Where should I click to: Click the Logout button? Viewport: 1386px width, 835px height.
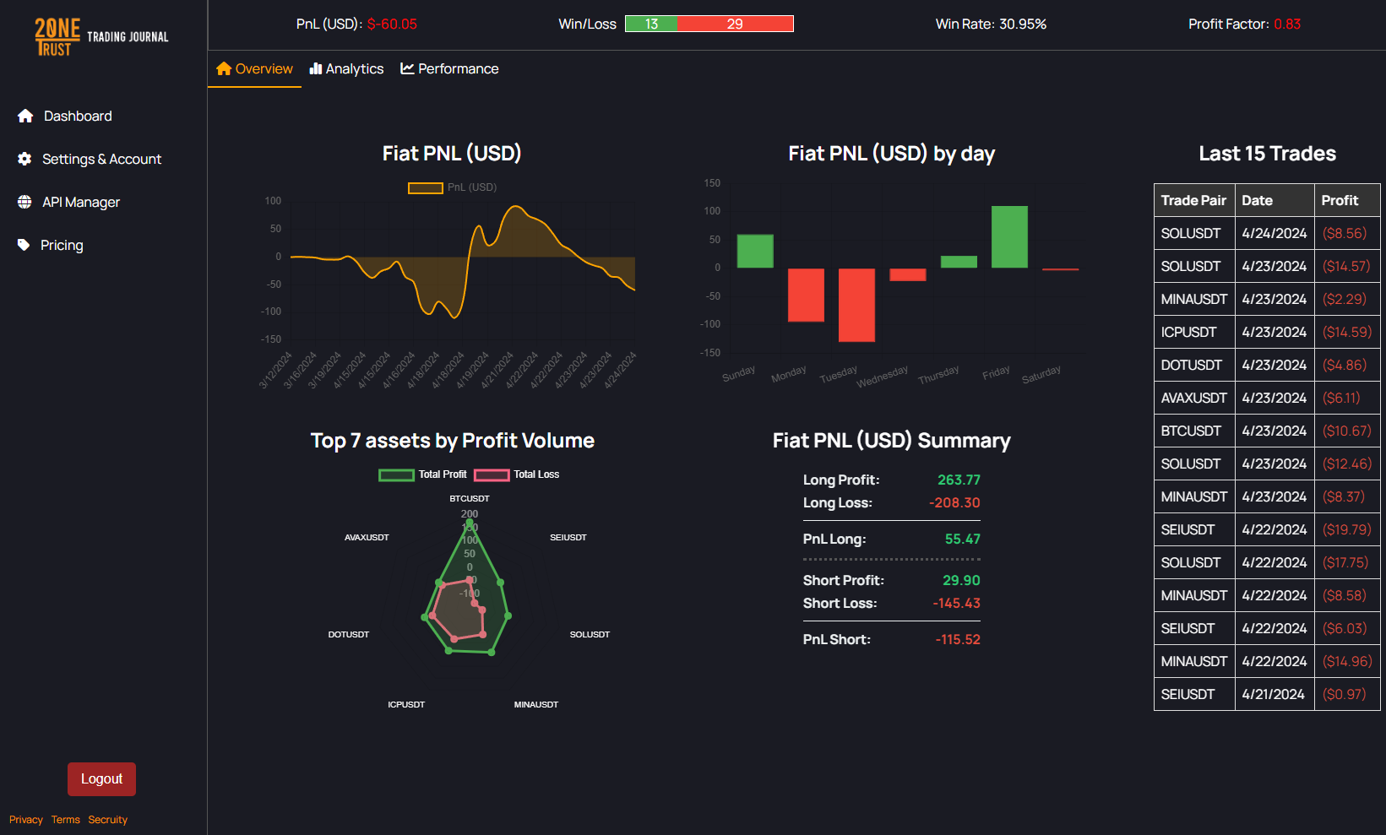tap(101, 779)
